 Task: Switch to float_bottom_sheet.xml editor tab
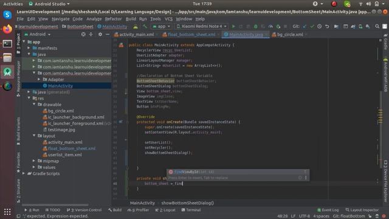[x=191, y=35]
